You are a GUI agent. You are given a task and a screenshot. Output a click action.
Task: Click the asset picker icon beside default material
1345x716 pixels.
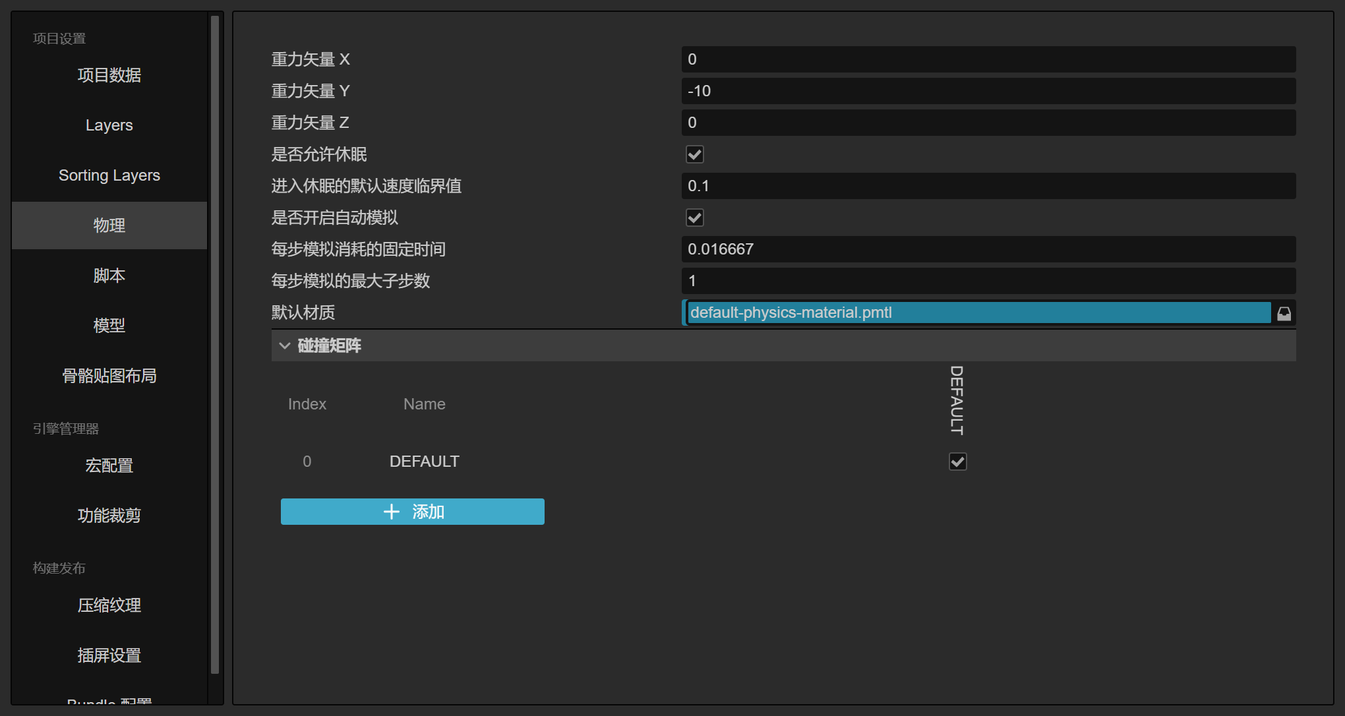[1284, 313]
